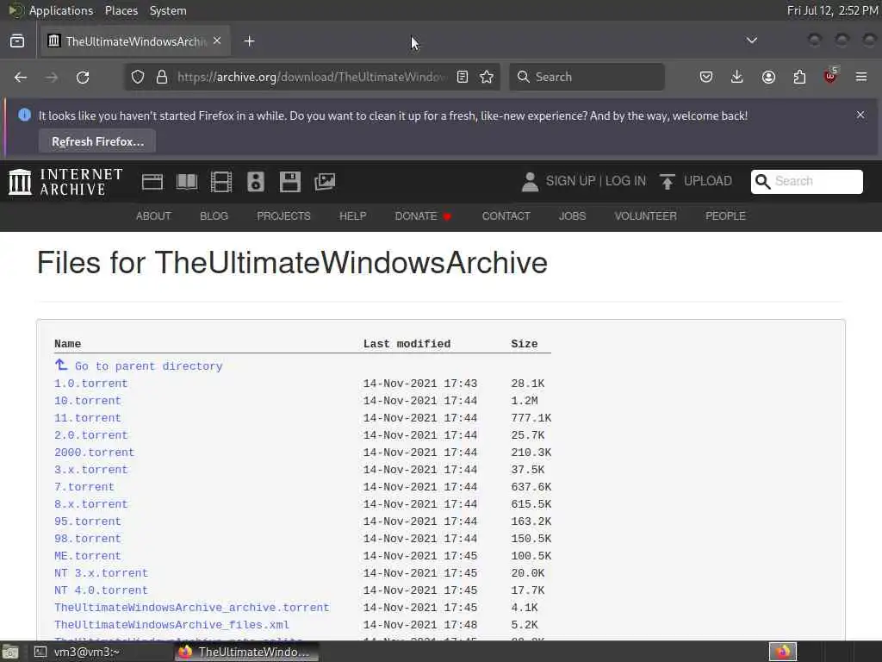Download NT 4.0.torrent file

[x=102, y=590]
